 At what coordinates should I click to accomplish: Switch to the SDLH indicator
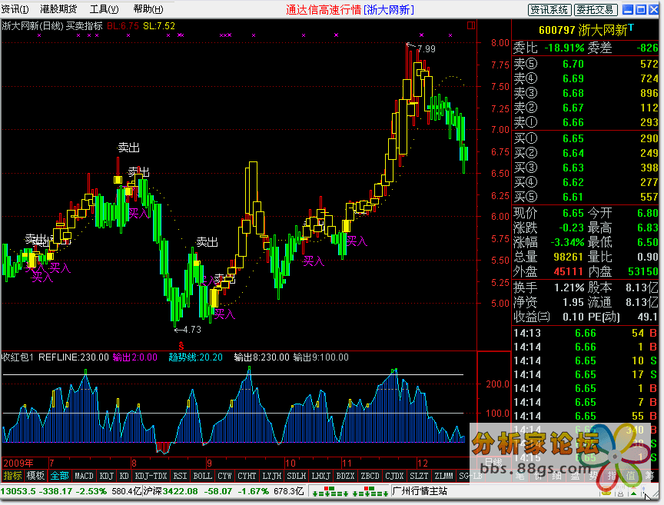coord(296,476)
